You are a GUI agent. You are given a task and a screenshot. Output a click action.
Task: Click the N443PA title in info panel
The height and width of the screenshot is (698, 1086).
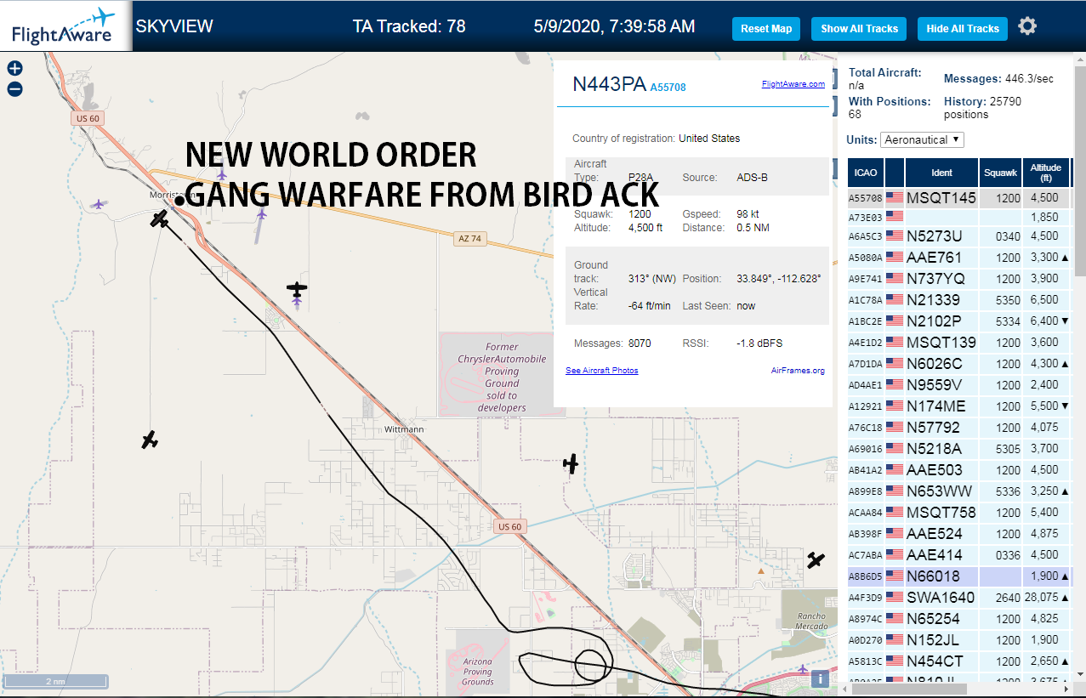609,84
